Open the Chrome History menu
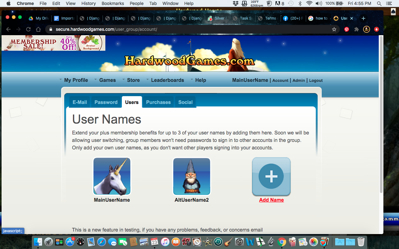Image resolution: width=399 pixels, height=249 pixels. [89, 3]
